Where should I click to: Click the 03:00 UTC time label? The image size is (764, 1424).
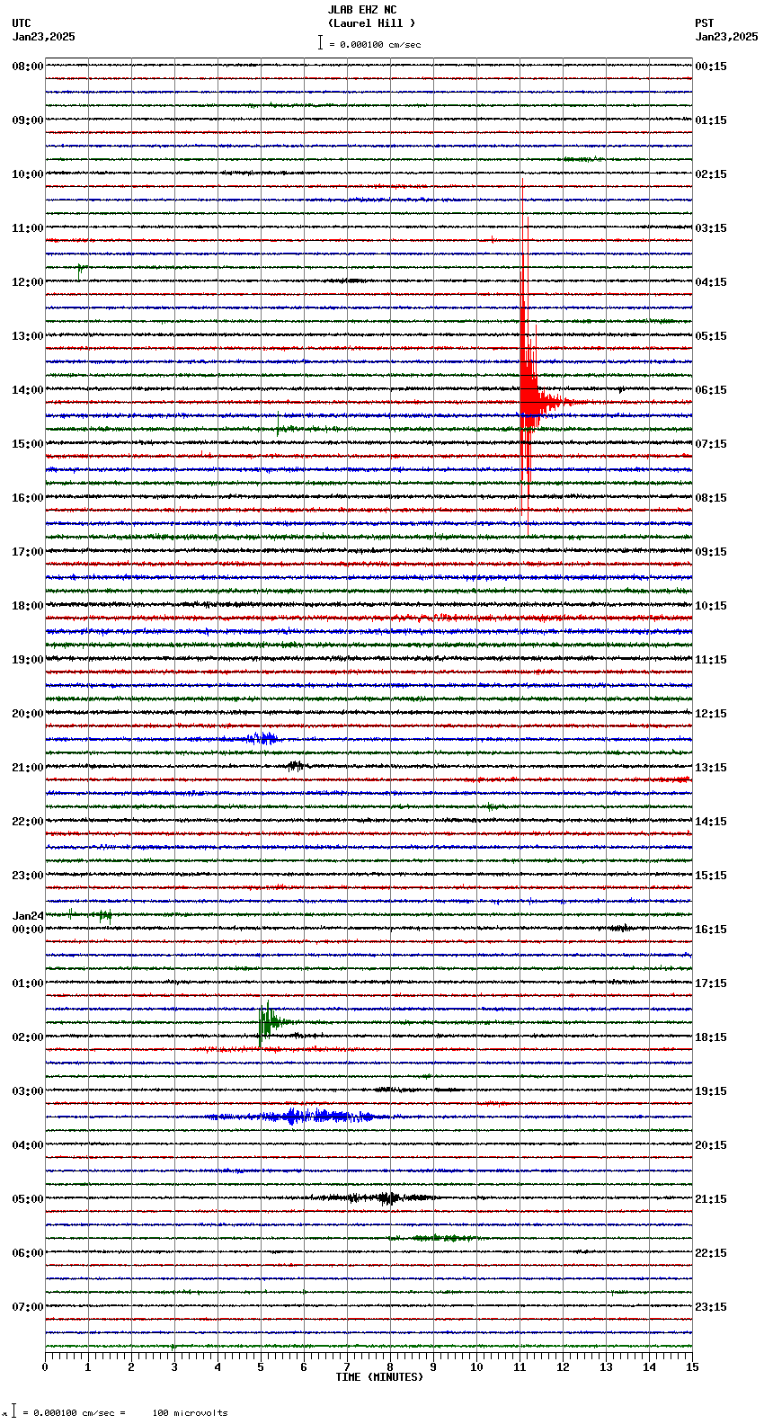pos(28,1091)
